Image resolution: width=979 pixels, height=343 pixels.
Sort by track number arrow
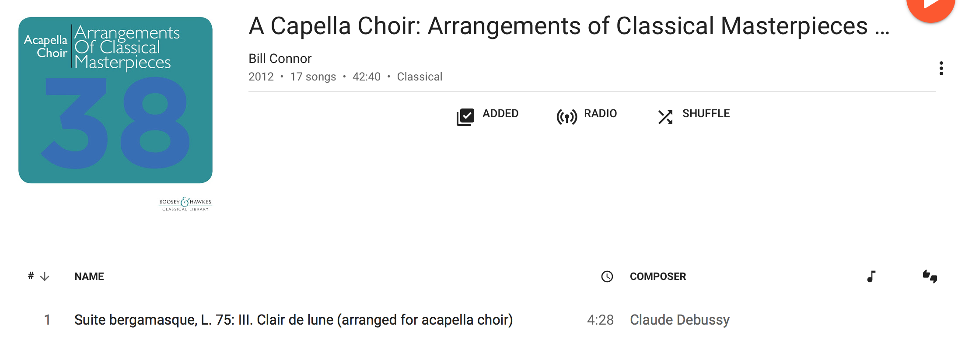pos(45,276)
